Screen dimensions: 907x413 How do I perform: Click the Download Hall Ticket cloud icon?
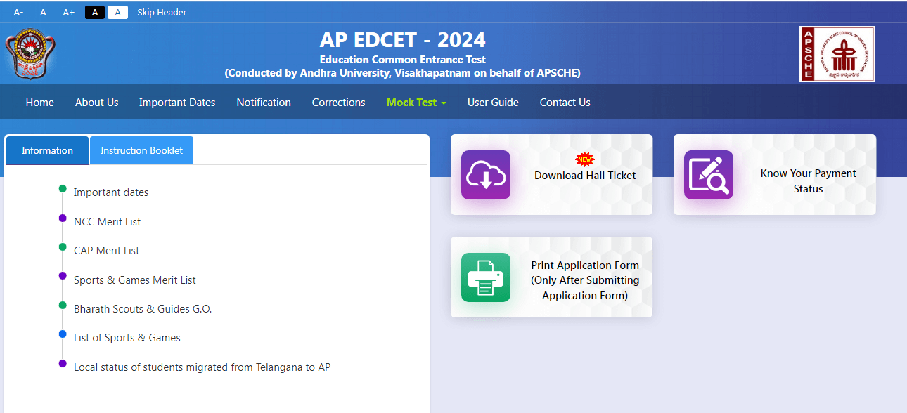tap(486, 175)
